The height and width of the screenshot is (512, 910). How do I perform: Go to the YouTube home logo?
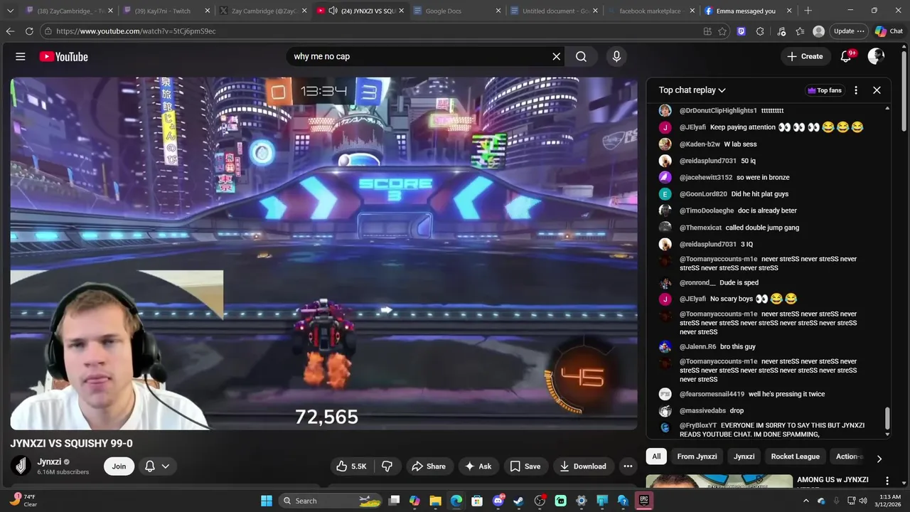pyautogui.click(x=64, y=57)
